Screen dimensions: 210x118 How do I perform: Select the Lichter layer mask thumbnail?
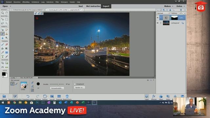point(174,18)
